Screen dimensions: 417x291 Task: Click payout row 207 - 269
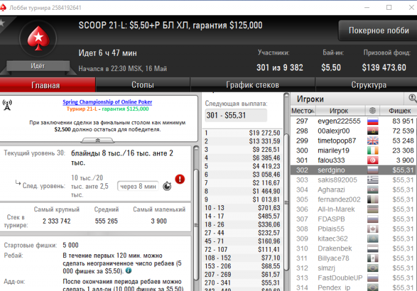tap(242, 274)
